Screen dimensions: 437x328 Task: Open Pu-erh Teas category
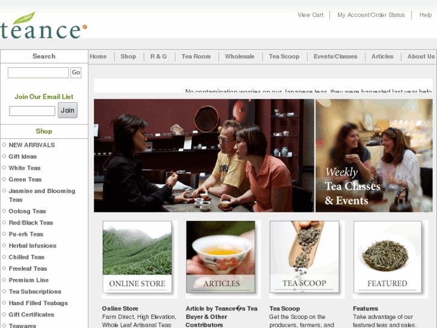26,234
